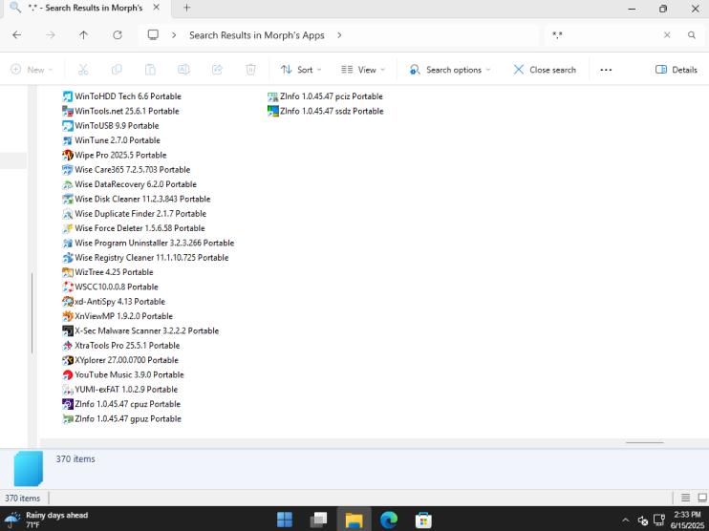The height and width of the screenshot is (531, 709).
Task: Click the horizontal scrollbar thumb
Action: pyautogui.click(x=644, y=443)
